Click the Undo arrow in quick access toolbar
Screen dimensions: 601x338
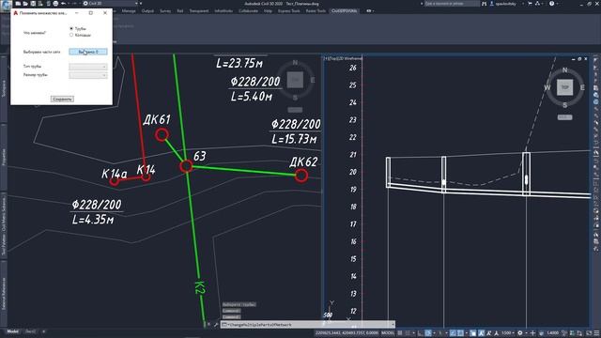(x=63, y=4)
